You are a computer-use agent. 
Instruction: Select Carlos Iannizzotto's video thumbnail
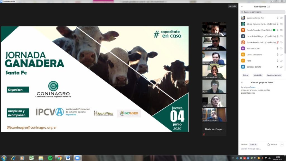click(x=214, y=29)
